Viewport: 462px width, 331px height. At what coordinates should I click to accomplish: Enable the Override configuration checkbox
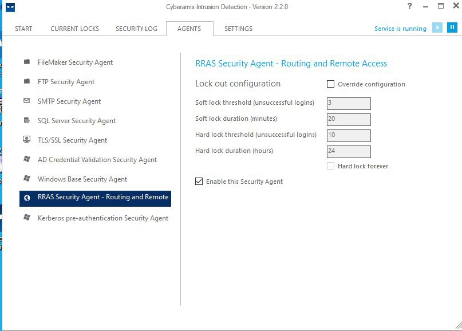point(330,84)
